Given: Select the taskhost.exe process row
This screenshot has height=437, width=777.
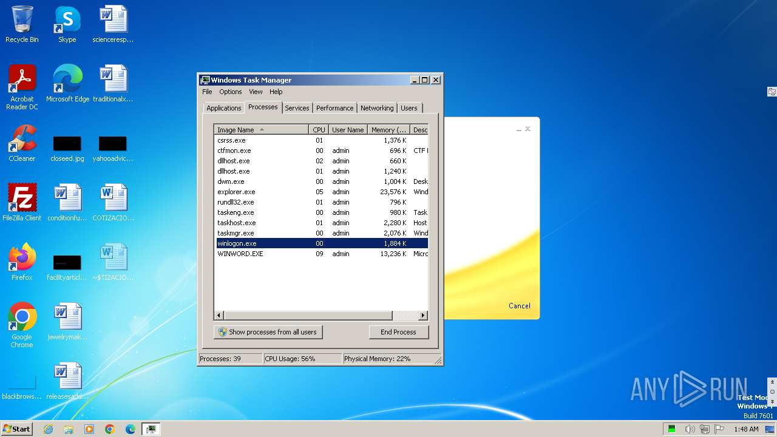Looking at the screenshot, I should point(321,223).
